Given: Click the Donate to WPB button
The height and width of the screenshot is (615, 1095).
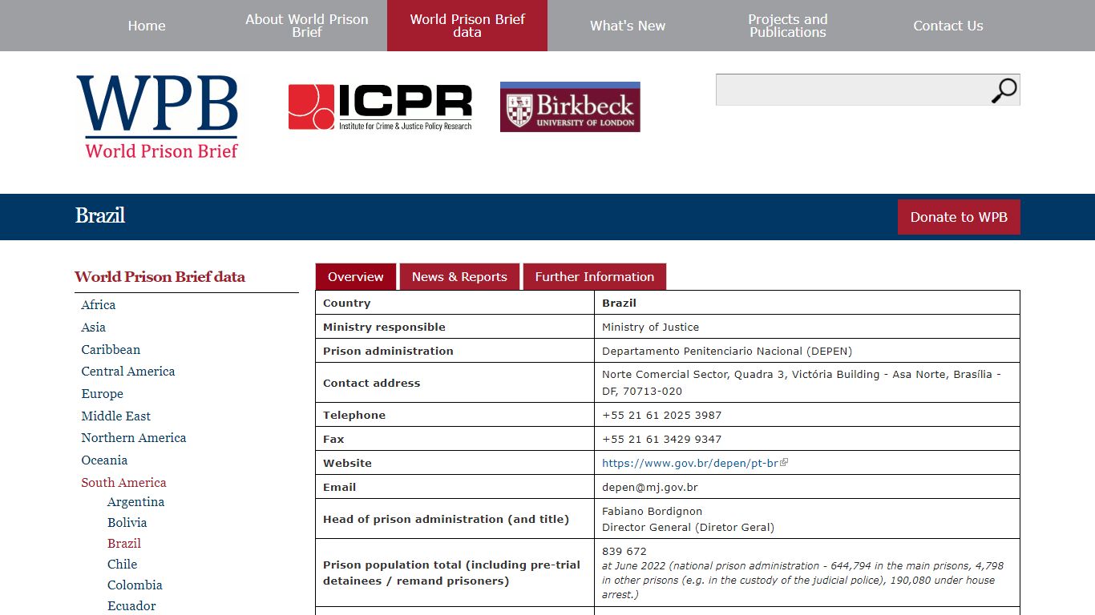Looking at the screenshot, I should pyautogui.click(x=959, y=217).
